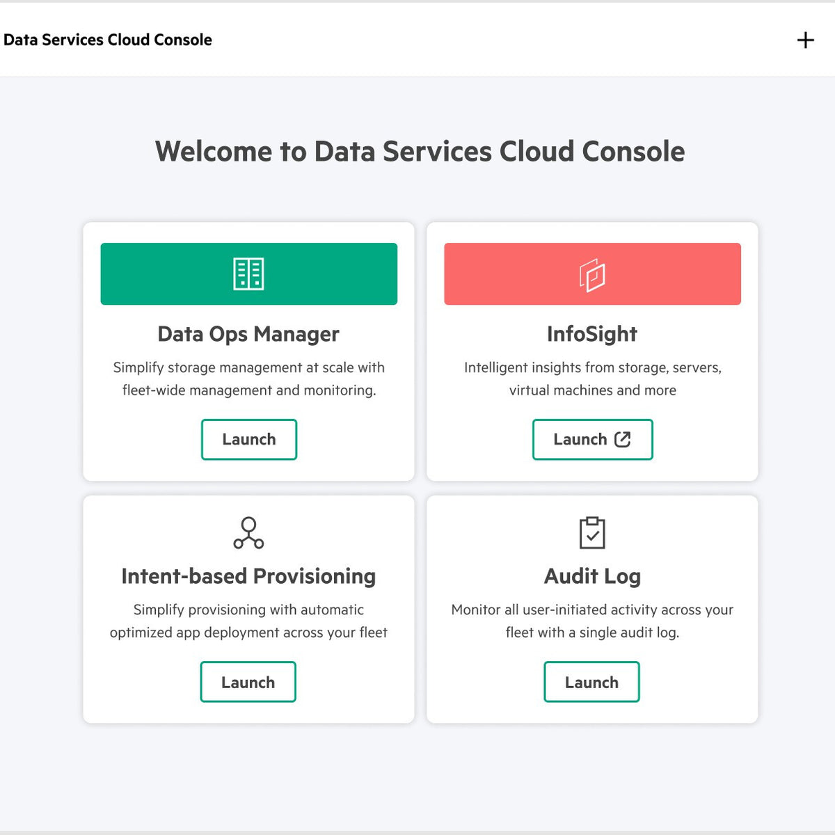The width and height of the screenshot is (835, 835).
Task: Click the Audit Log clipboard icon
Action: (x=592, y=533)
